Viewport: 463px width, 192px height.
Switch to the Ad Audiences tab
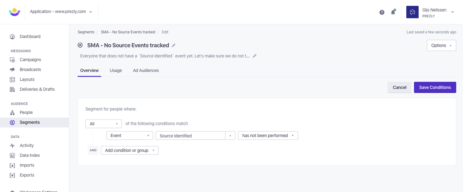point(146,70)
